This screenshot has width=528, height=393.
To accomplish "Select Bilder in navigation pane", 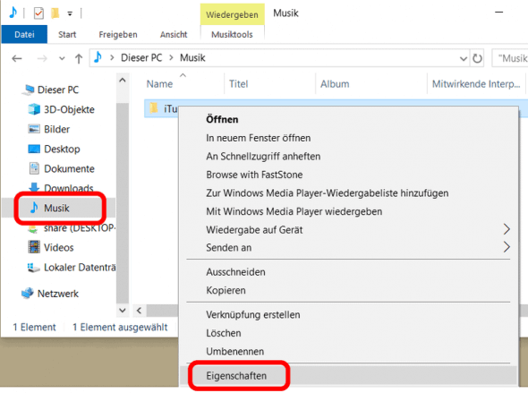I will 56,129.
